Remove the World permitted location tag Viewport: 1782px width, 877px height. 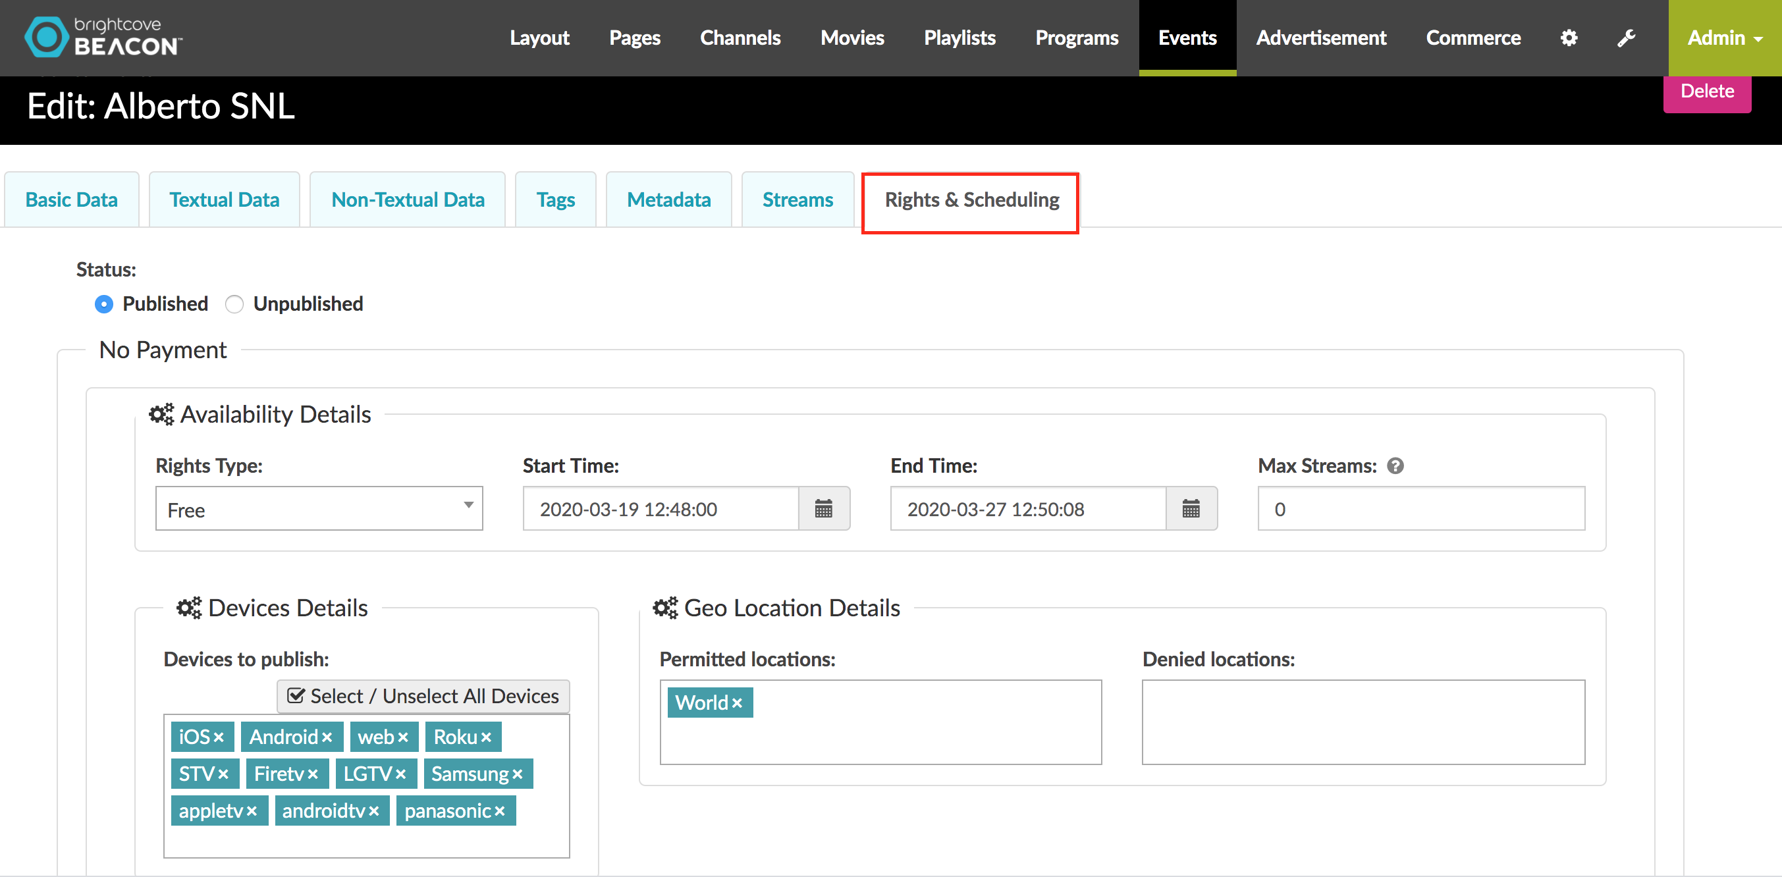[737, 703]
